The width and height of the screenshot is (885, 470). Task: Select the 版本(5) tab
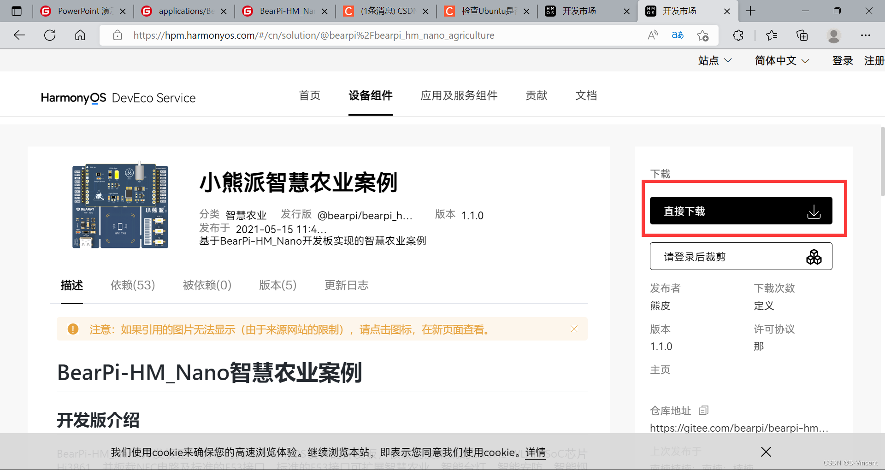coord(278,285)
